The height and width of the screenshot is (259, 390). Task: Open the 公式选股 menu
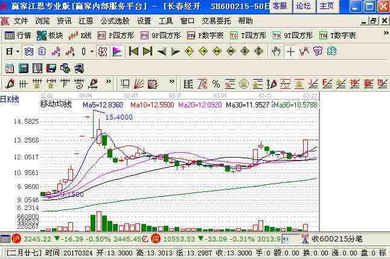tap(115, 21)
